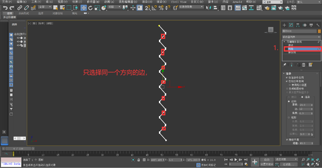Open the 创建选择集 dropdown

click(191, 7)
